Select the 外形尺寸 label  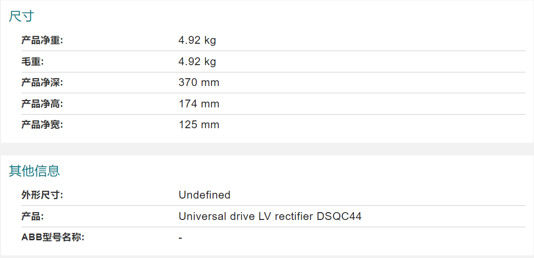43,195
